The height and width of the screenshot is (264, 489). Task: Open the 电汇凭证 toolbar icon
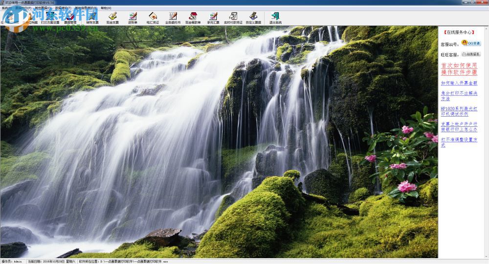pyautogui.click(x=153, y=18)
